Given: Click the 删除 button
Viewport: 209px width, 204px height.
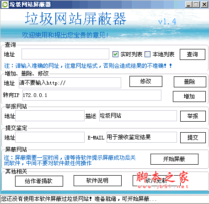Looking at the screenshot, I should click(x=190, y=82).
